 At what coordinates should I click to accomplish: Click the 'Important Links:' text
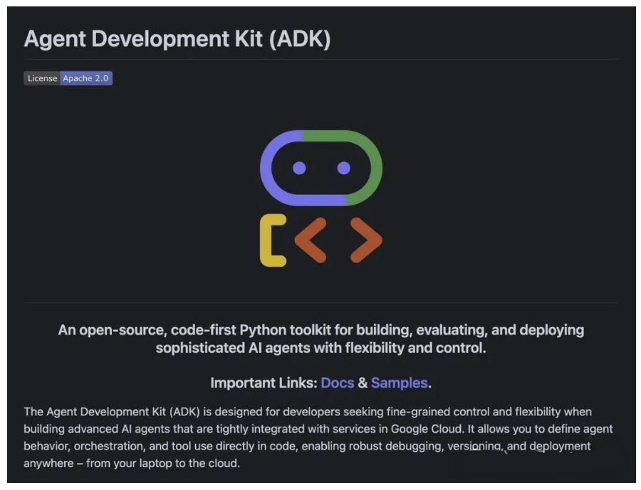click(x=264, y=383)
